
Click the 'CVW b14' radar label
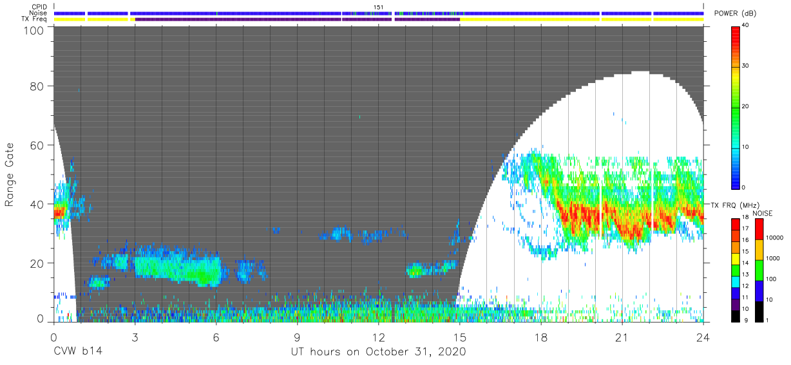tap(78, 352)
